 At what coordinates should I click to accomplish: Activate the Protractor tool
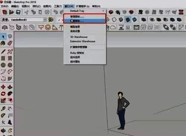click(x=3, y=116)
